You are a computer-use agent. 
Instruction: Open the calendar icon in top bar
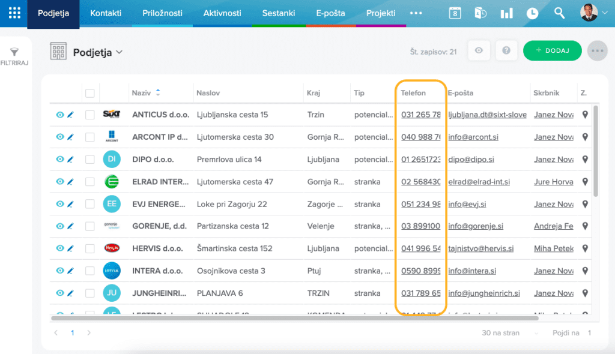[455, 13]
